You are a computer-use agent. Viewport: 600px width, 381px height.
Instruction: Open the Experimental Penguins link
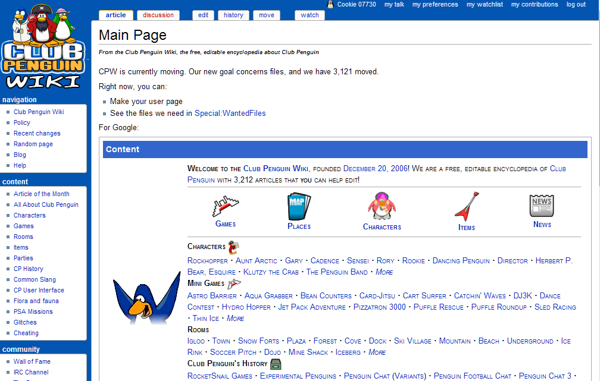point(298,376)
